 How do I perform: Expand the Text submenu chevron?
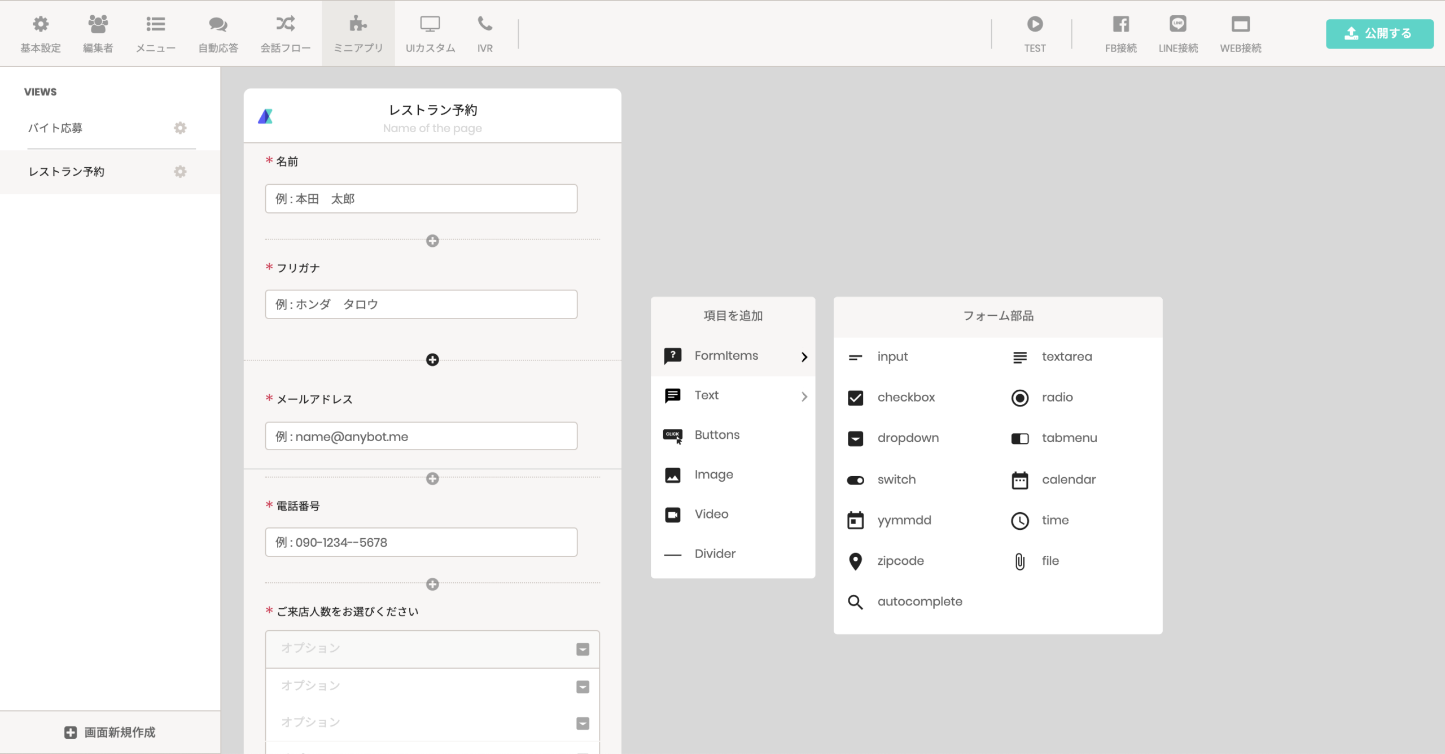[x=804, y=396]
